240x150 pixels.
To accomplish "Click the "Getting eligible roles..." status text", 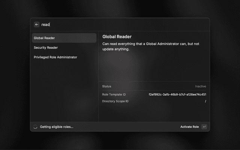I will point(57,127).
